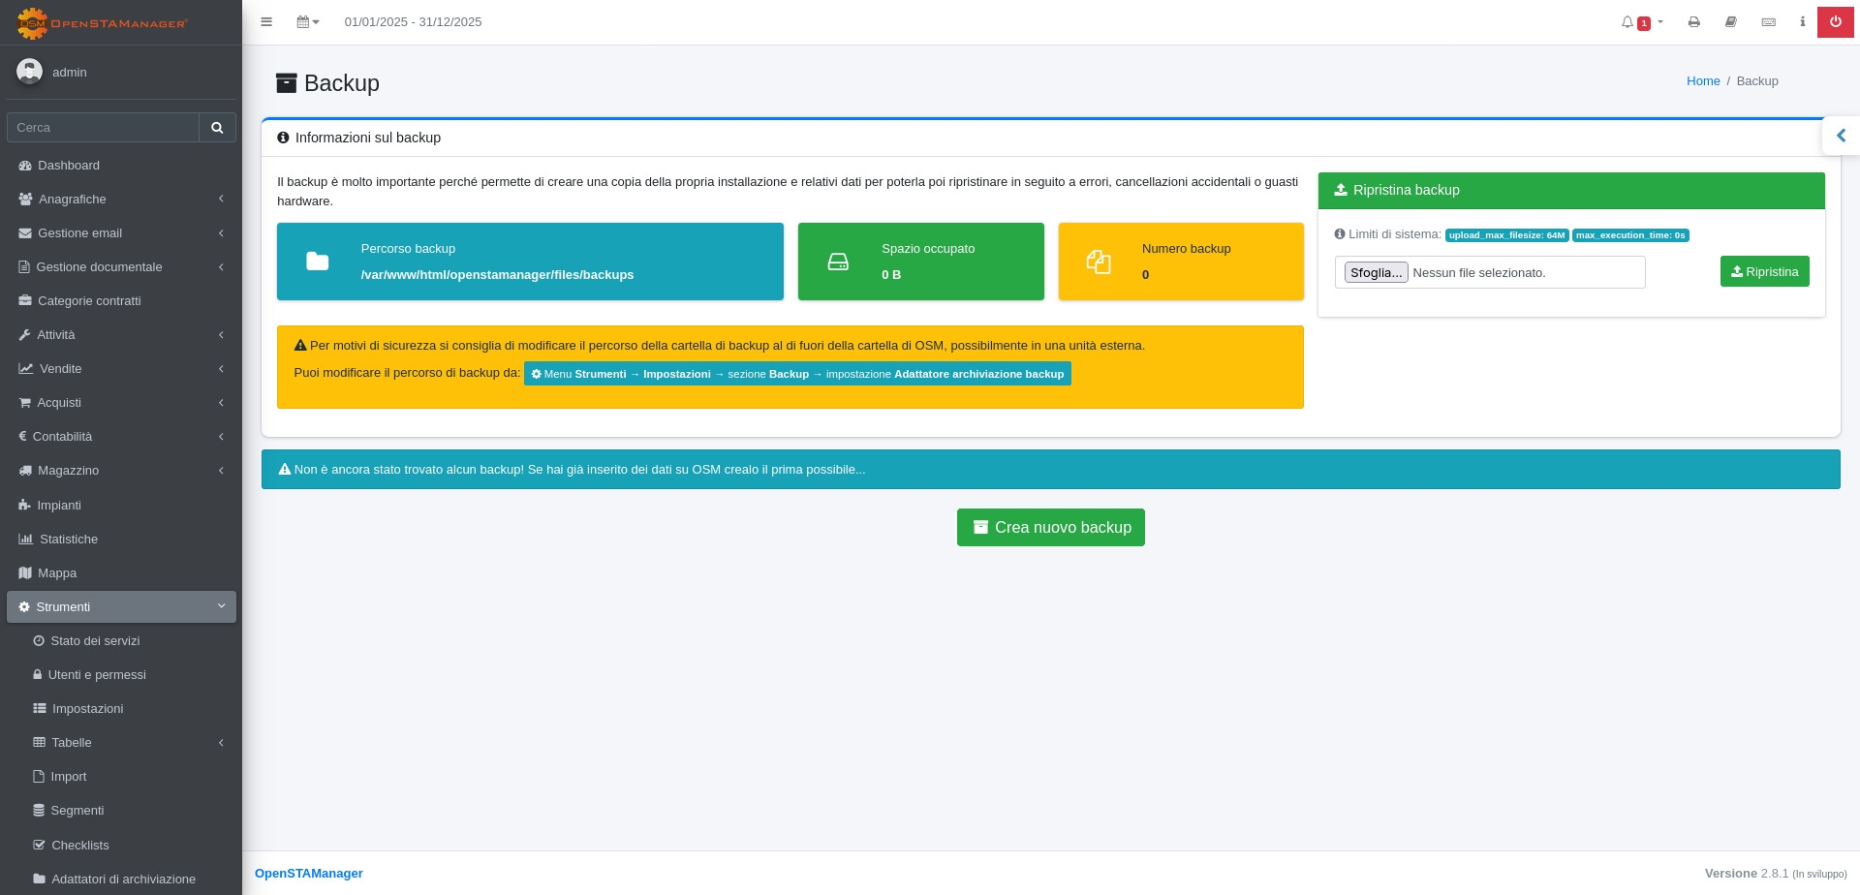Follow the Home breadcrumb link
This screenshot has height=895, width=1860.
pyautogui.click(x=1702, y=81)
